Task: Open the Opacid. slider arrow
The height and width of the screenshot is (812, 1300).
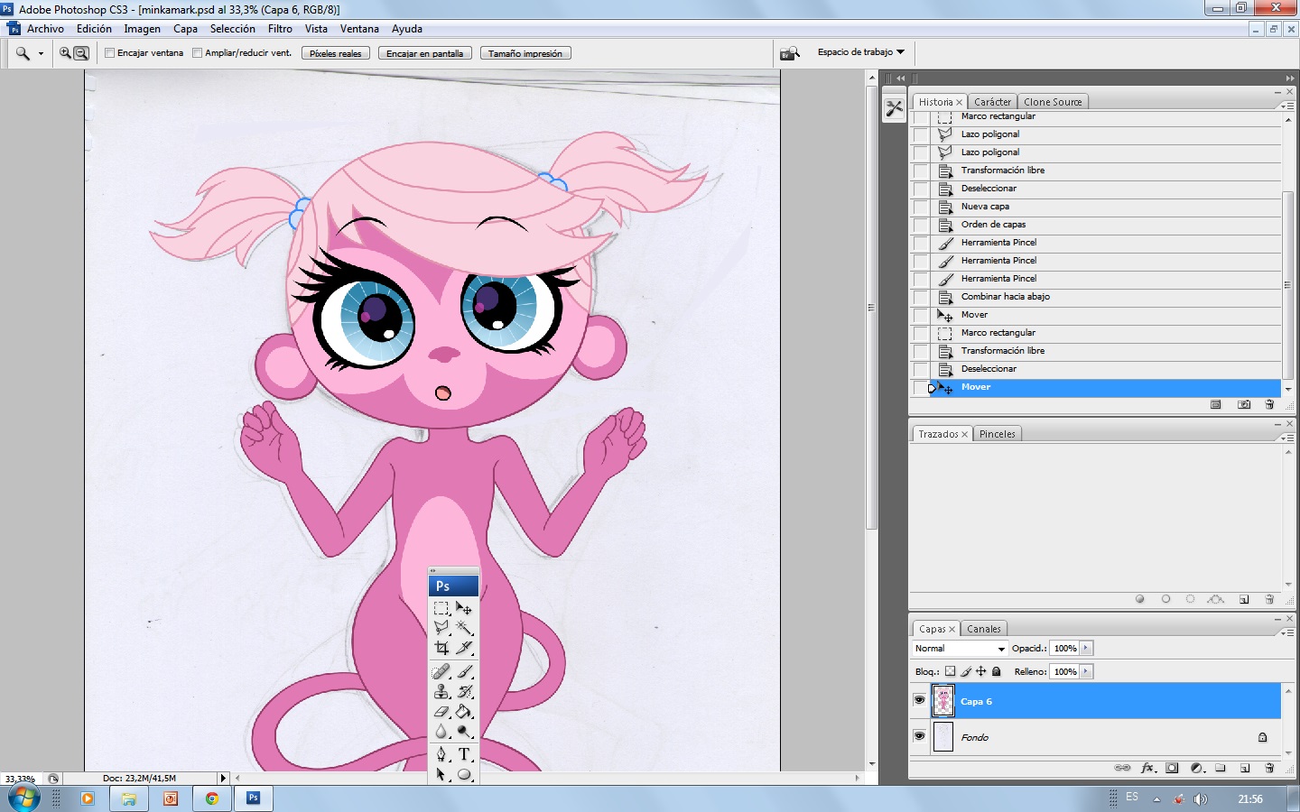Action: click(1086, 648)
